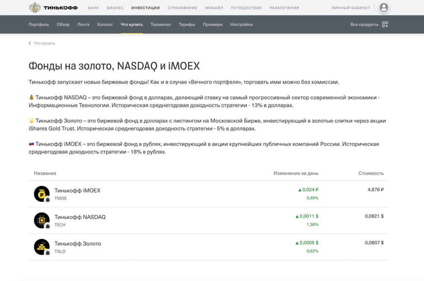
Task: Open the Тинькофф iMOEX fund name
Action: coord(77,191)
